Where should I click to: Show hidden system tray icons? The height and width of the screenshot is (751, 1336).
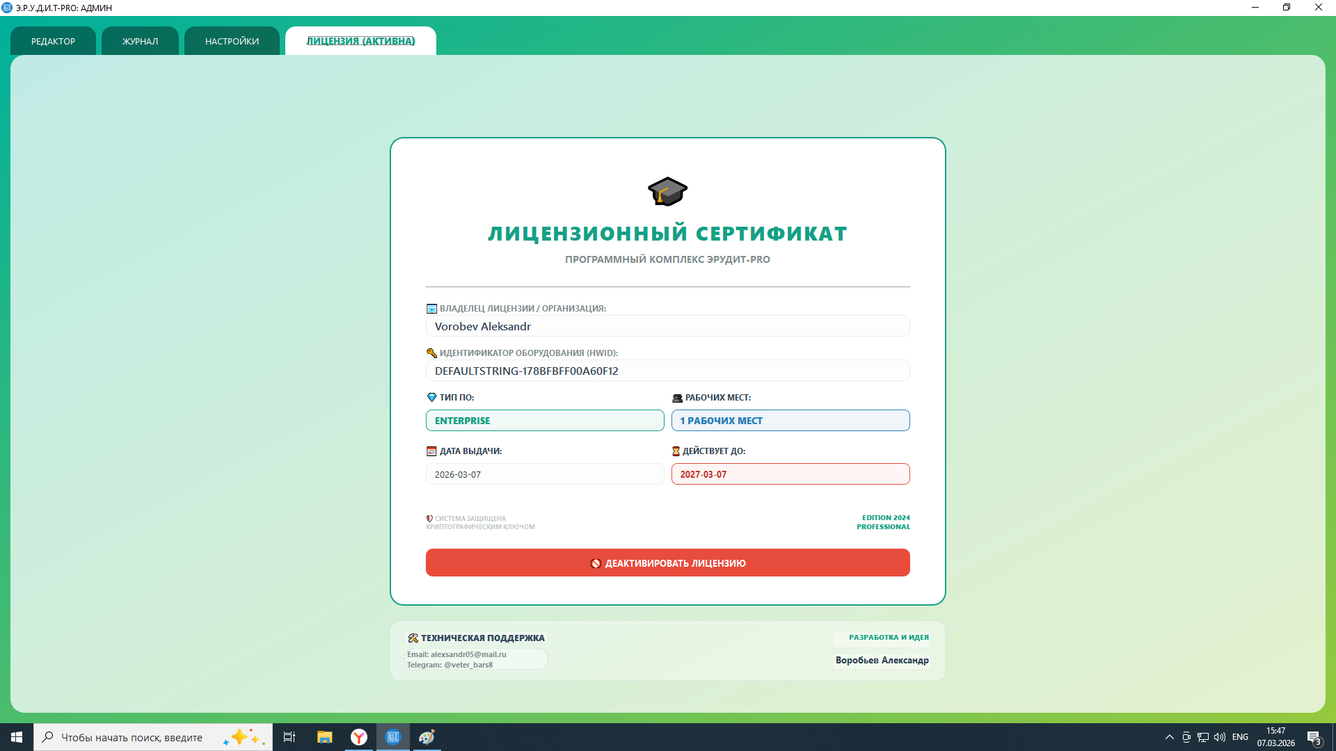point(1170,737)
